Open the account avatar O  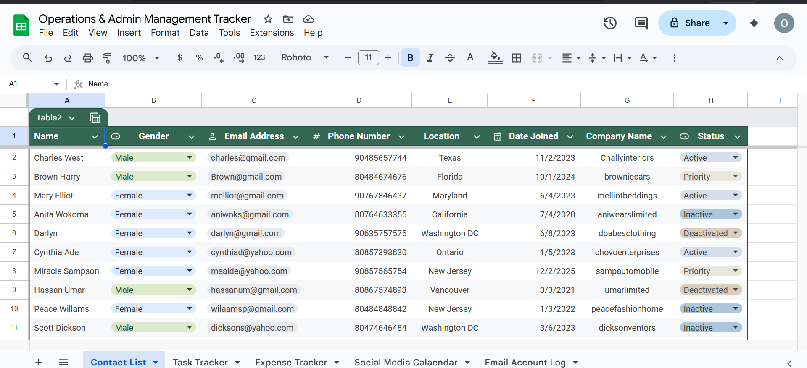tap(784, 23)
